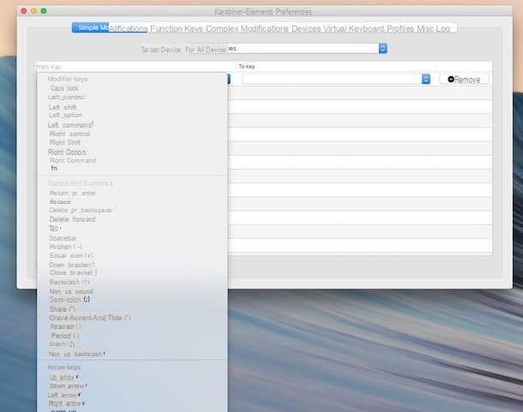The height and width of the screenshot is (412, 523).
Task: Open the Function Keys tab
Action: point(177,28)
